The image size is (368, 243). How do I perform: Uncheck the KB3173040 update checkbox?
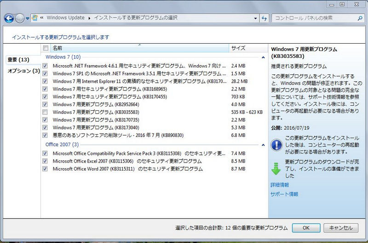click(45, 128)
